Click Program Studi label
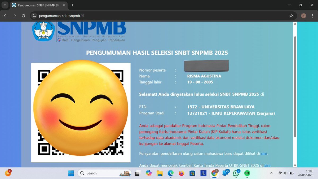This screenshot has width=318, height=179. (152, 113)
